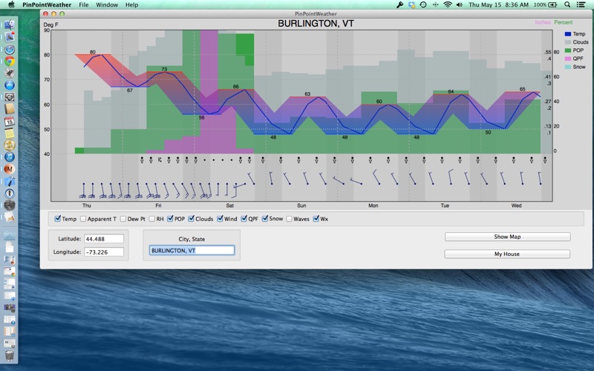The height and width of the screenshot is (371, 594).
Task: Click the Latitude input field
Action: coord(104,239)
